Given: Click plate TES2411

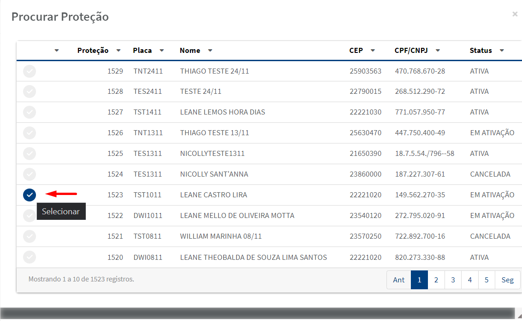Looking at the screenshot, I should tap(148, 92).
